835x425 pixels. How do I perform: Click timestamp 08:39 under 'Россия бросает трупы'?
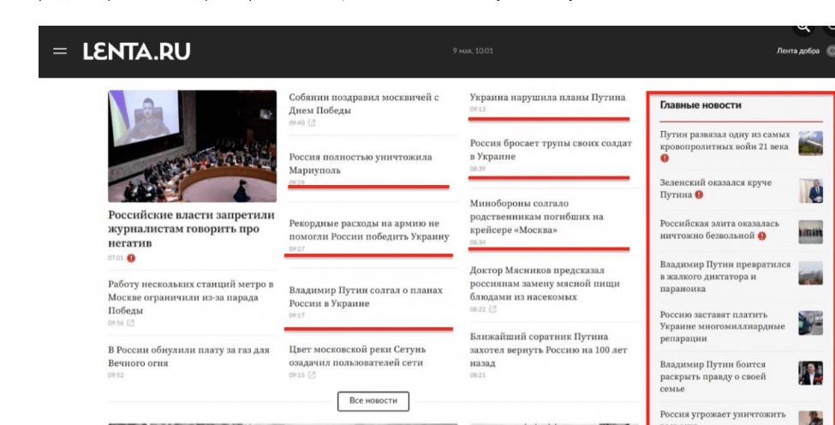(477, 168)
